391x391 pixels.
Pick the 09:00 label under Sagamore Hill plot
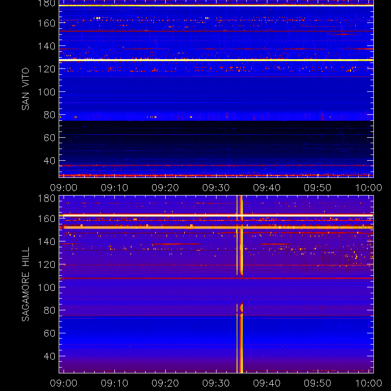[x=64, y=383]
